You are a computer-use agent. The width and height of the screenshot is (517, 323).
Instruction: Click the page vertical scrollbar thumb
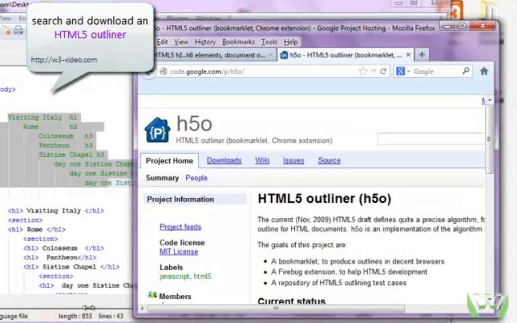point(489,139)
